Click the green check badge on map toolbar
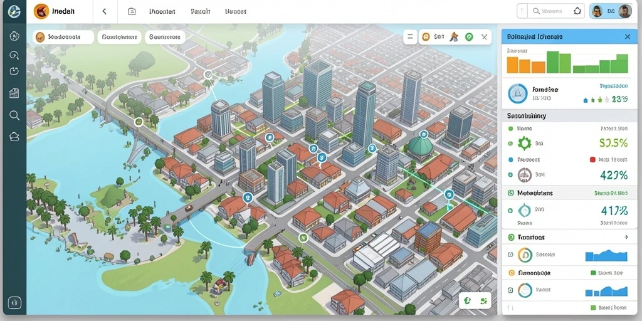Screen dimensions: 642x321 (x=469, y=37)
